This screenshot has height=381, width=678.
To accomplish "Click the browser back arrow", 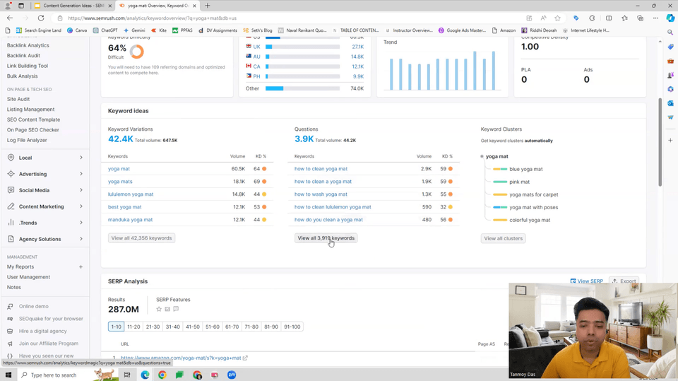I will click(x=10, y=18).
